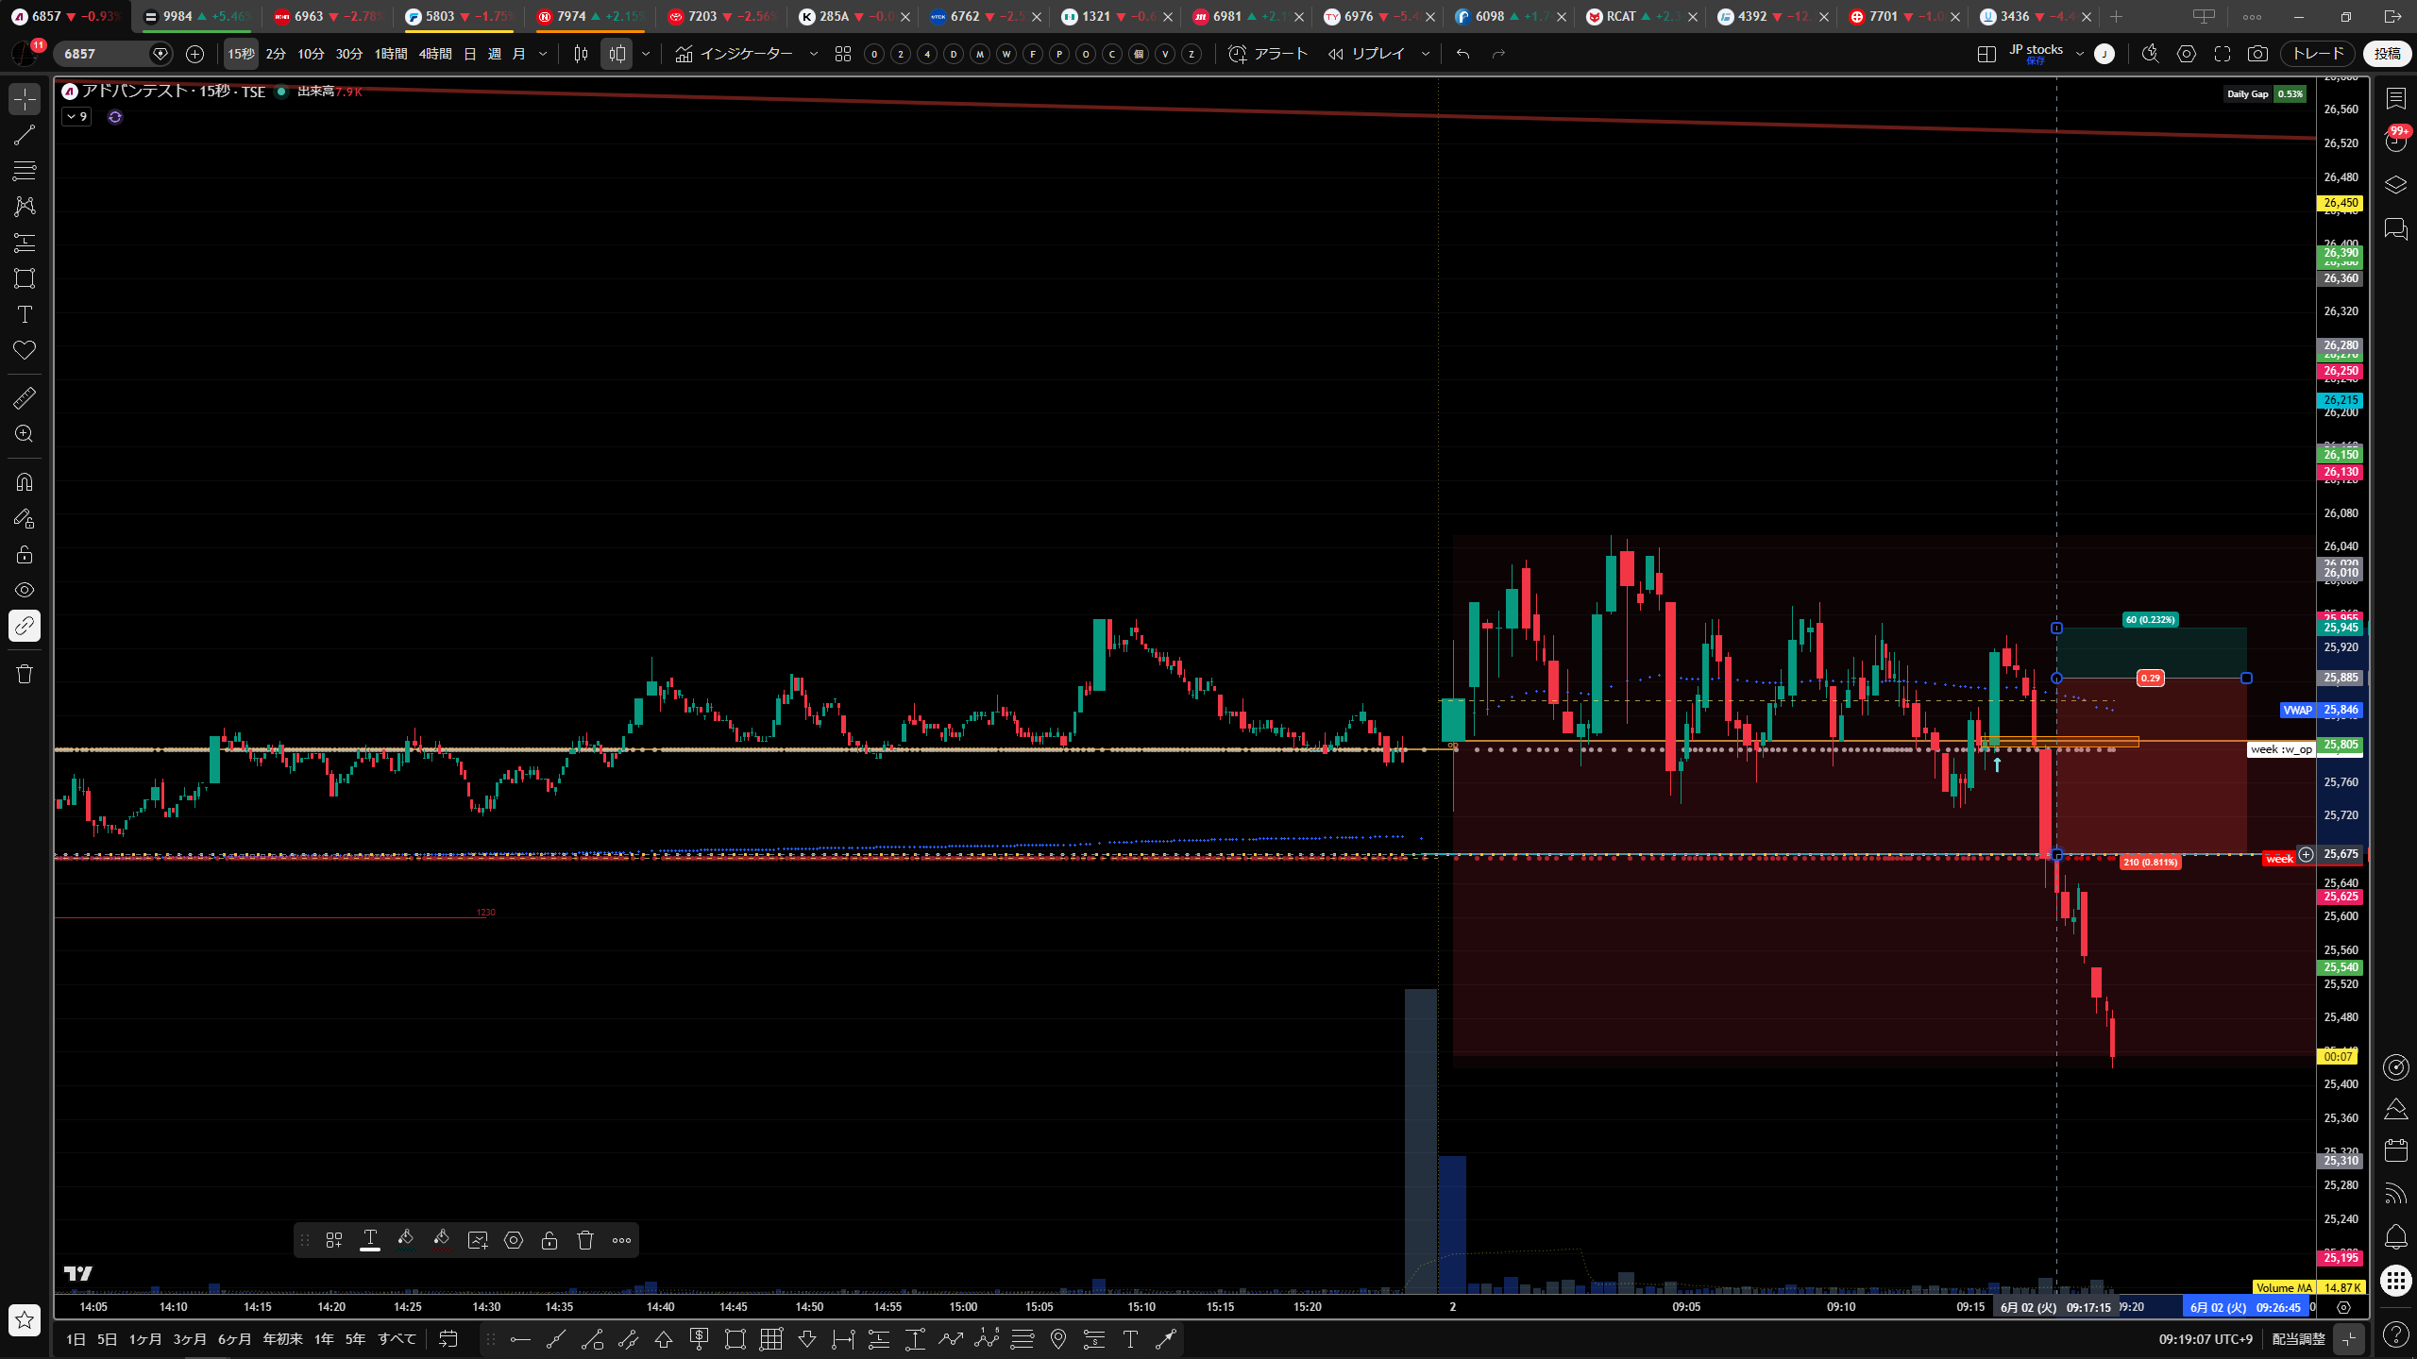
Task: Select the 30分 timeframe
Action: tap(349, 54)
